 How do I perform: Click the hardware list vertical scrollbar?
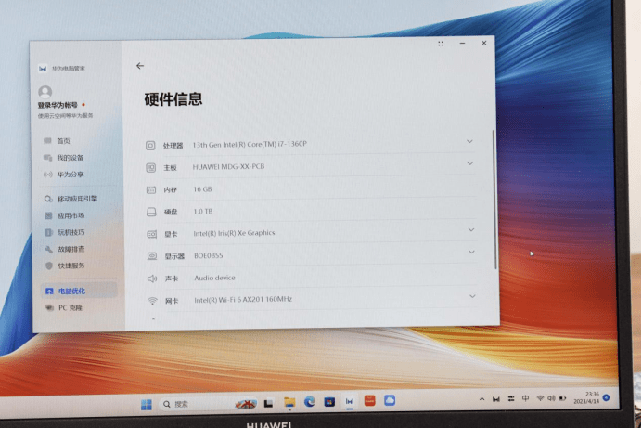494,200
